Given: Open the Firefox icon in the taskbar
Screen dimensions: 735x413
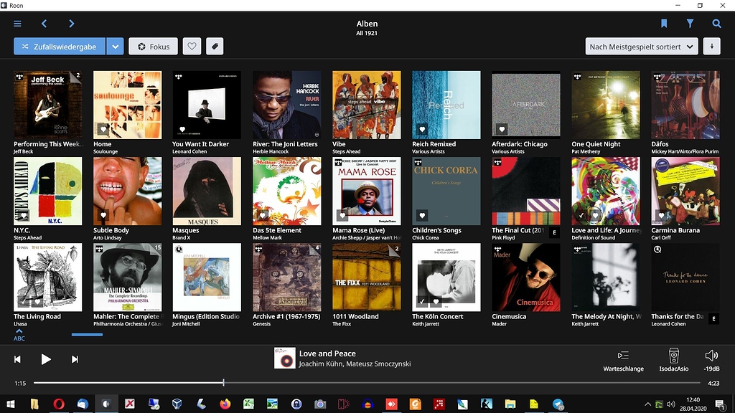Looking at the screenshot, I should click(225, 404).
